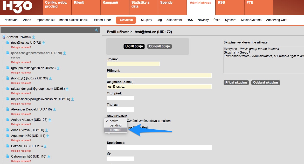Click the Jméno input field

pyautogui.click(x=133, y=64)
